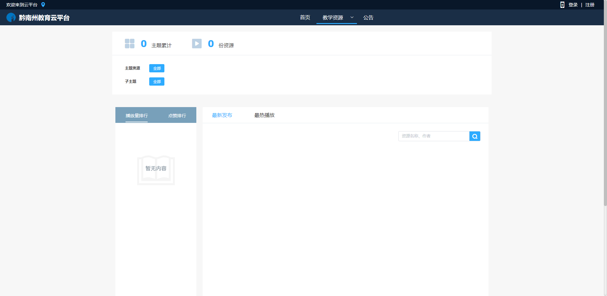Switch to the 点赞排行 tab
The width and height of the screenshot is (607, 296).
tap(177, 116)
